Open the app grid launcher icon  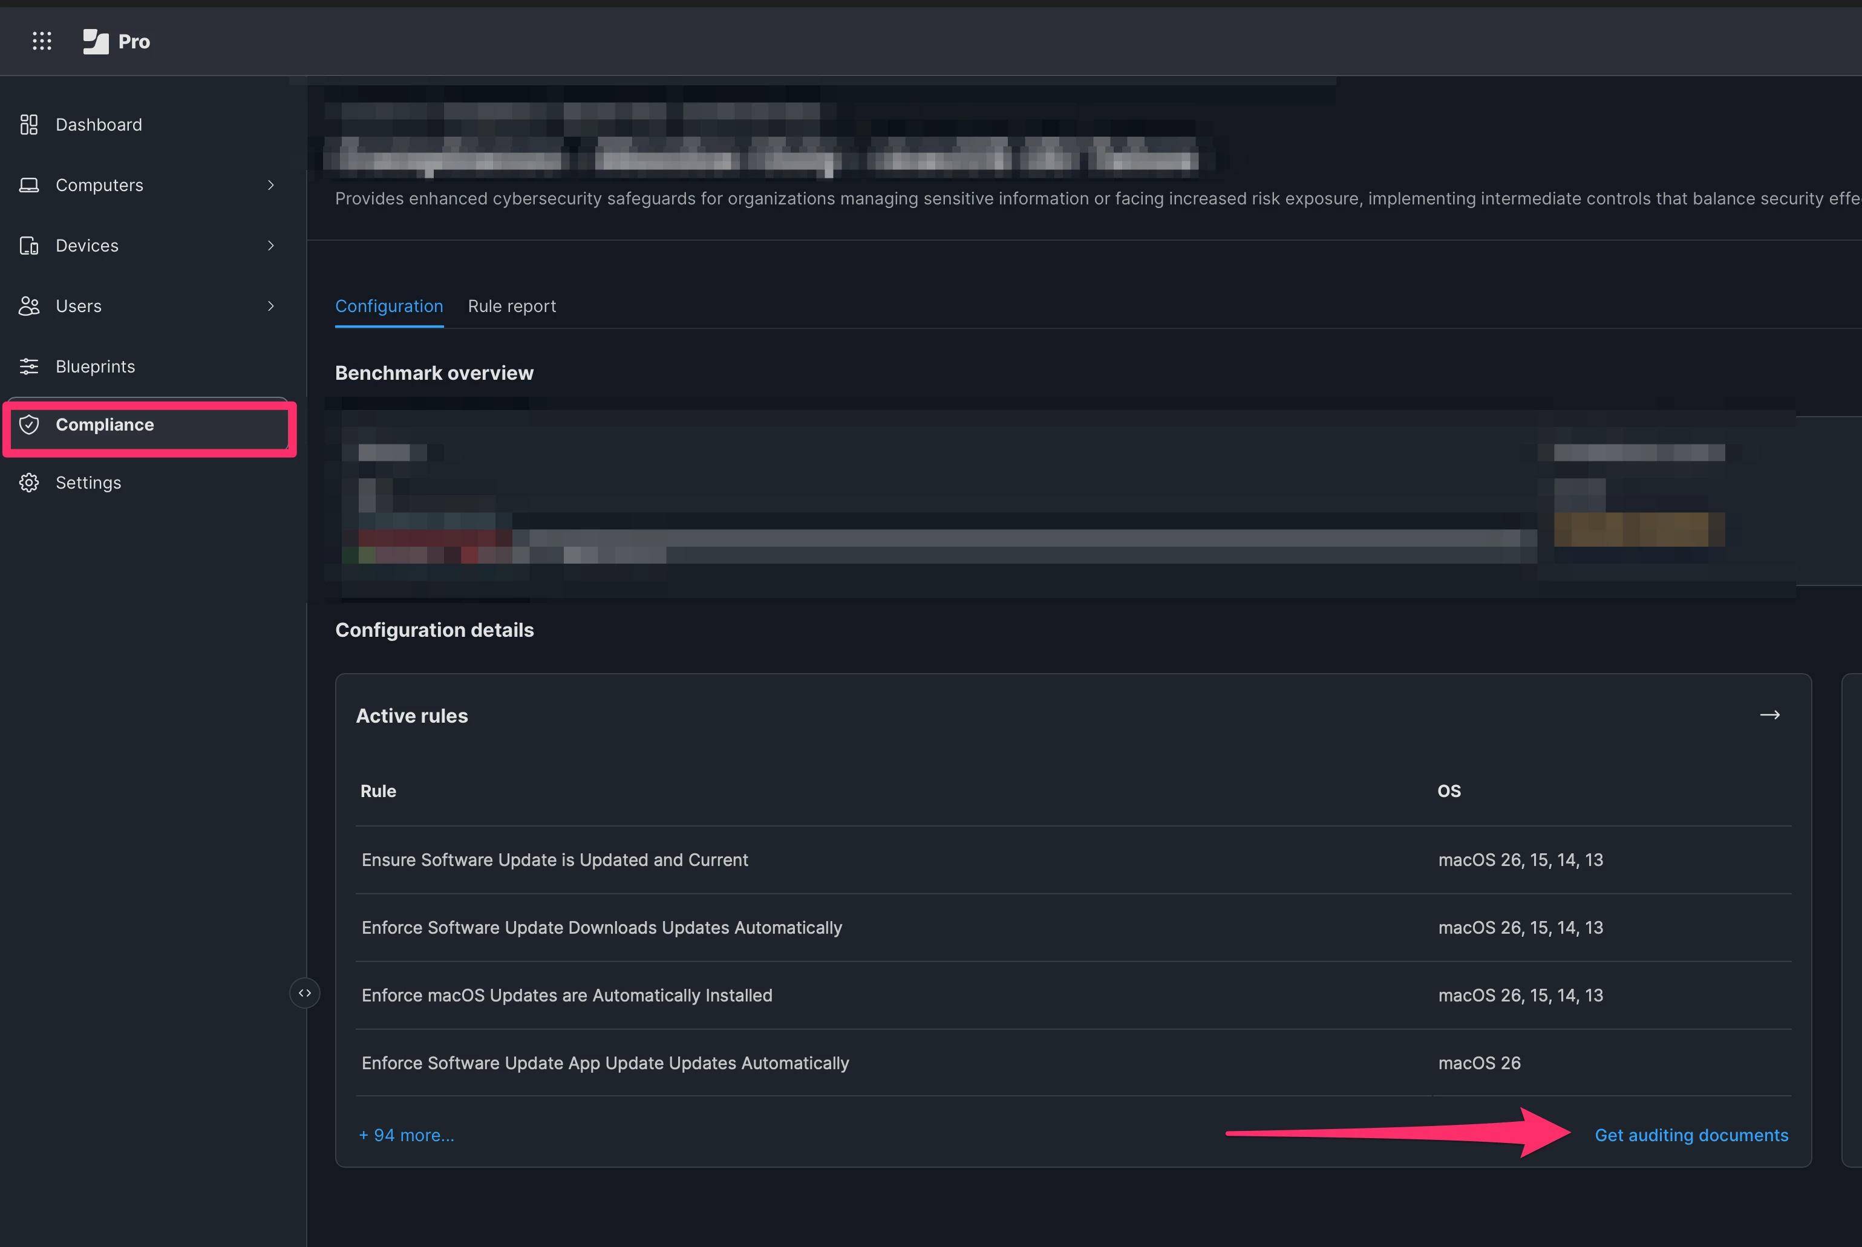pyautogui.click(x=41, y=41)
